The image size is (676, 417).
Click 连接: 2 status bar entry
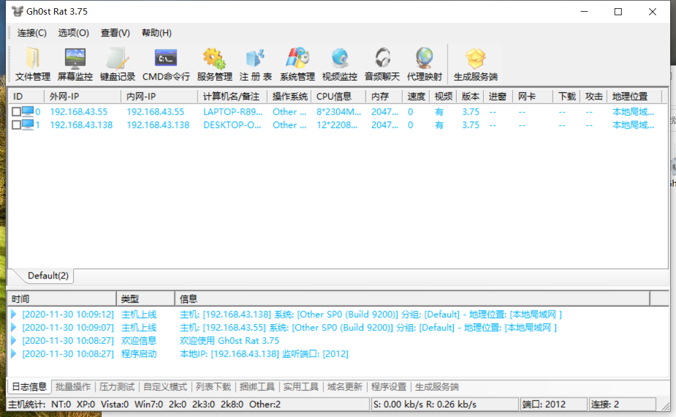tap(622, 405)
